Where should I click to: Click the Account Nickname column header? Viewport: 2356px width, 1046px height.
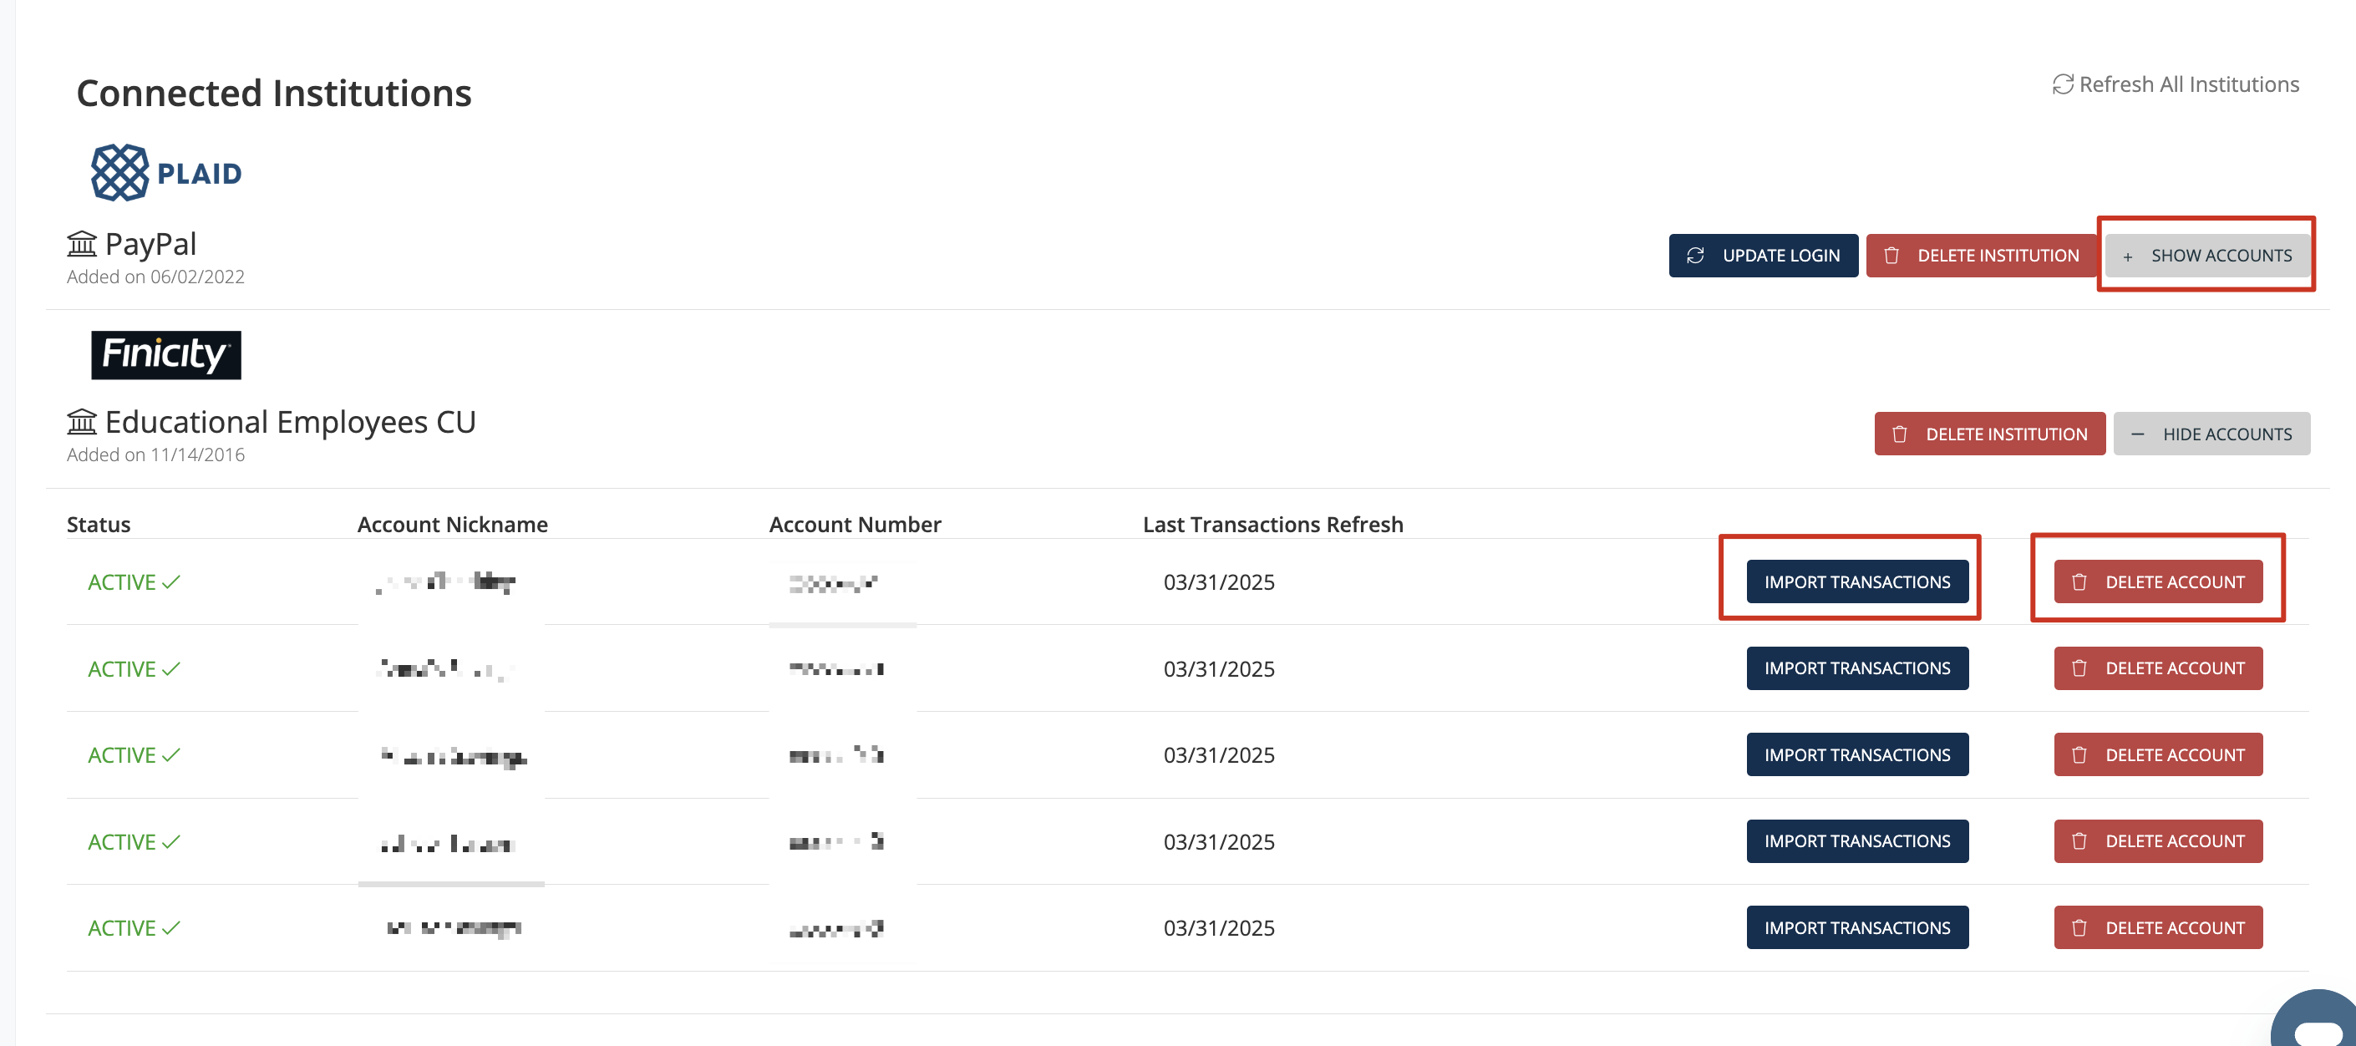point(452,525)
